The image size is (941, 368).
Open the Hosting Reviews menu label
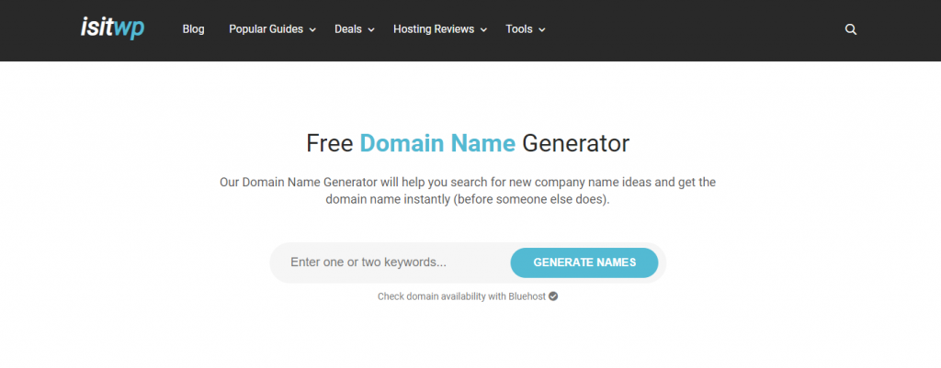tap(433, 29)
